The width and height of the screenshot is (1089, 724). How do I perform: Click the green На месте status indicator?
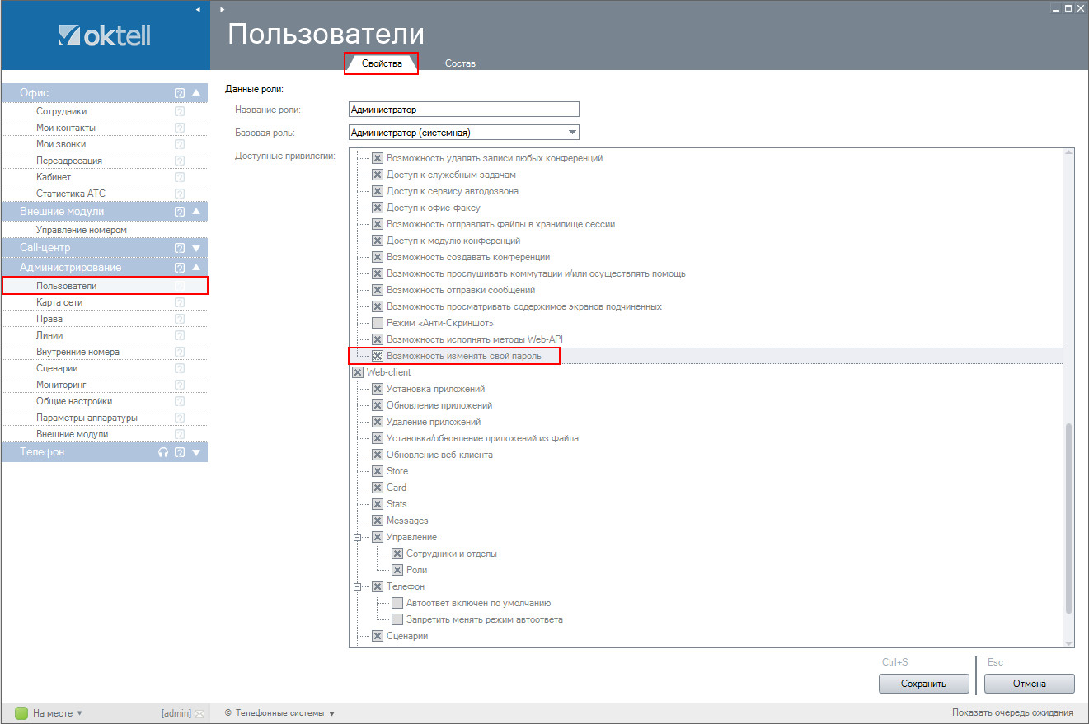(21, 713)
